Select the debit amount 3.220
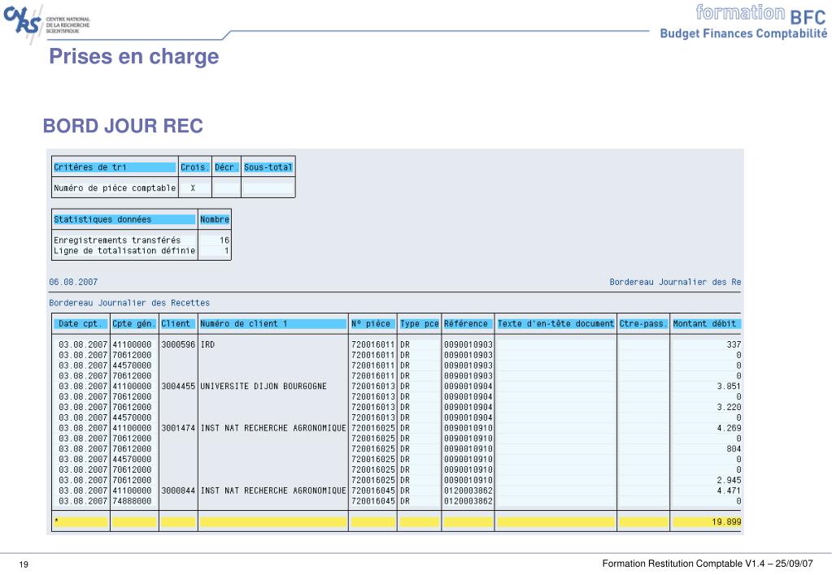 (x=729, y=408)
